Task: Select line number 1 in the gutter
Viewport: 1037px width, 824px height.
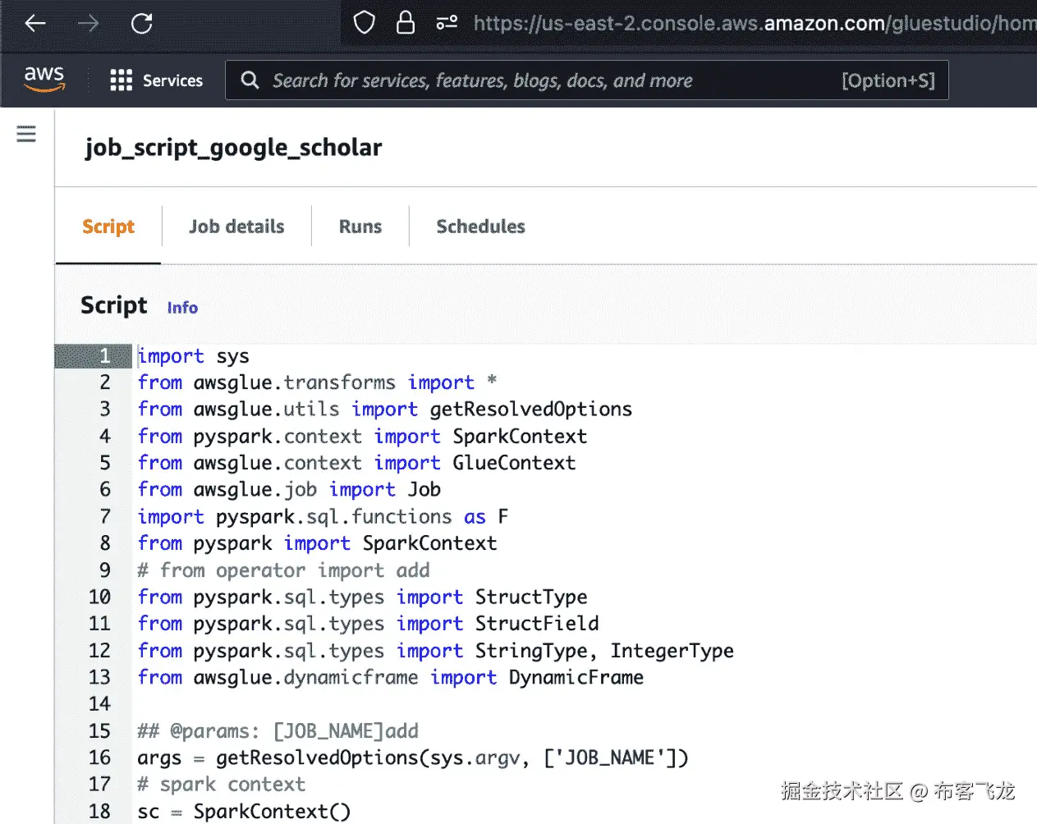Action: click(x=105, y=355)
